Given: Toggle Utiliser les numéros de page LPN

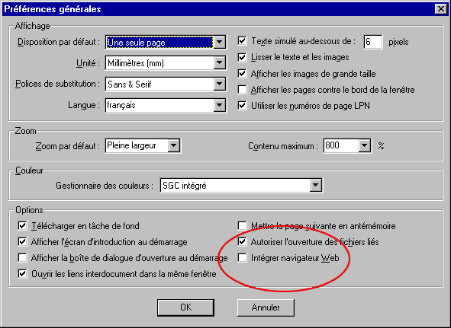Looking at the screenshot, I should 242,106.
